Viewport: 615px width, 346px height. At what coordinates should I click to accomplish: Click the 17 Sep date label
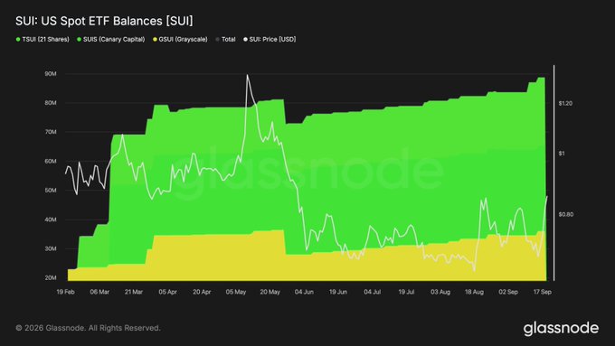543,292
